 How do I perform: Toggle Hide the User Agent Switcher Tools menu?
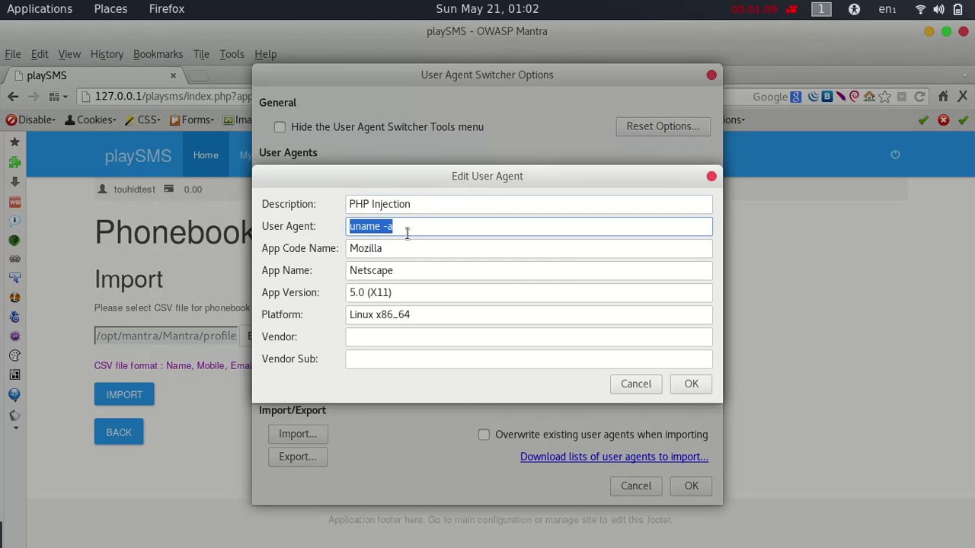(x=280, y=127)
